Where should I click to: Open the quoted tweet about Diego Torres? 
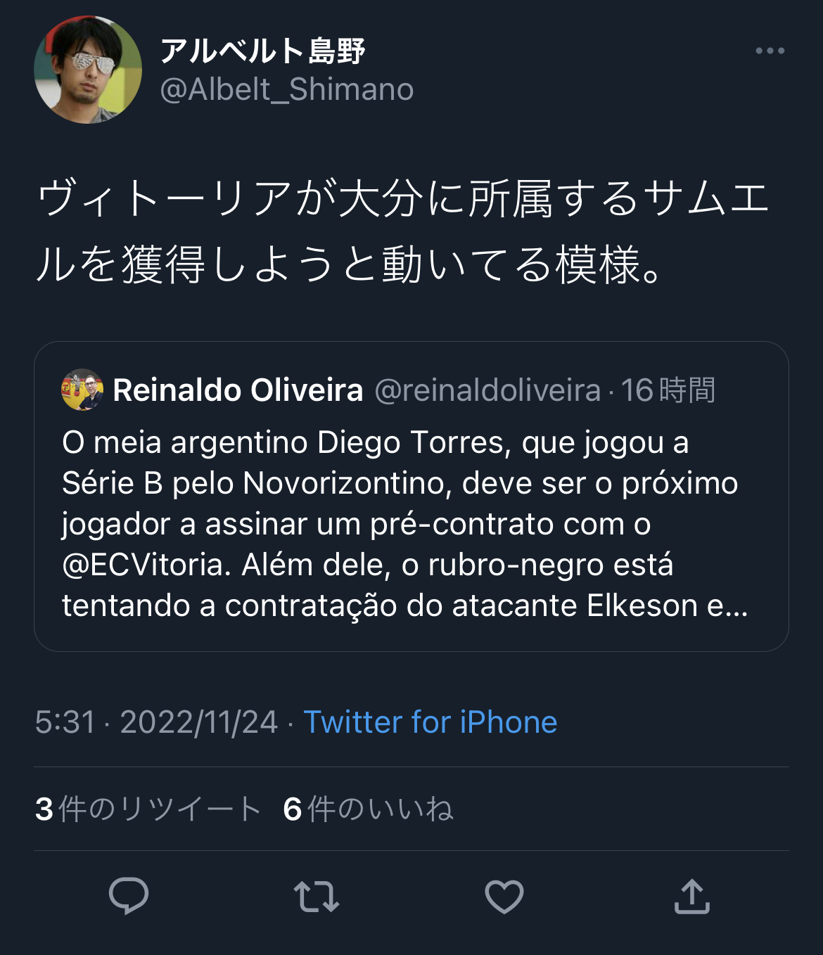point(411,524)
